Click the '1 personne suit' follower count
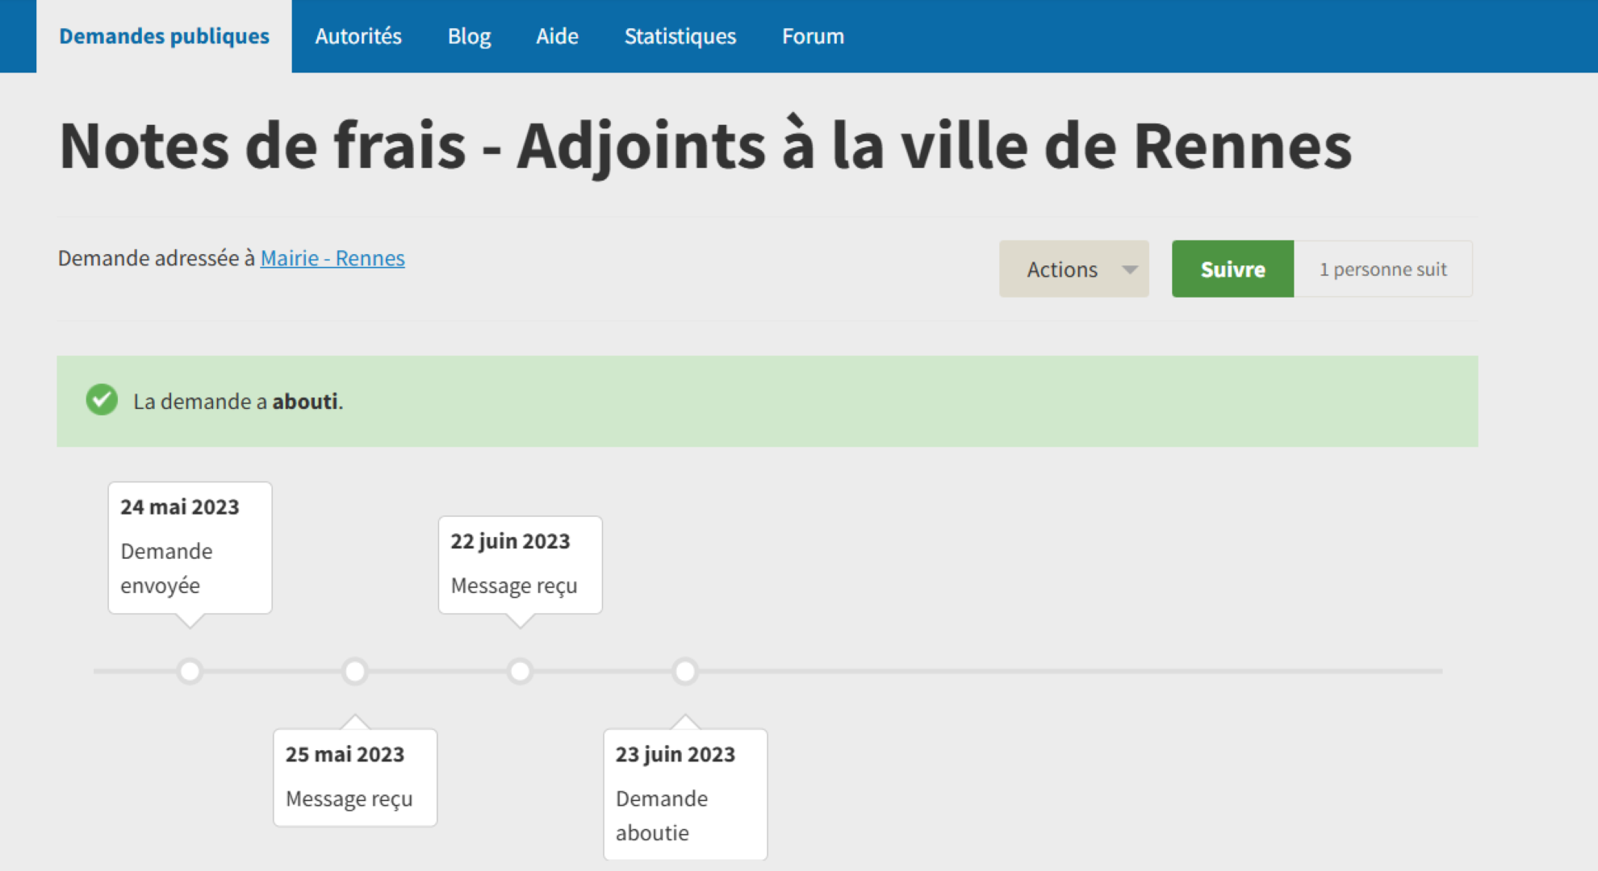This screenshot has width=1598, height=871. pyautogui.click(x=1383, y=269)
